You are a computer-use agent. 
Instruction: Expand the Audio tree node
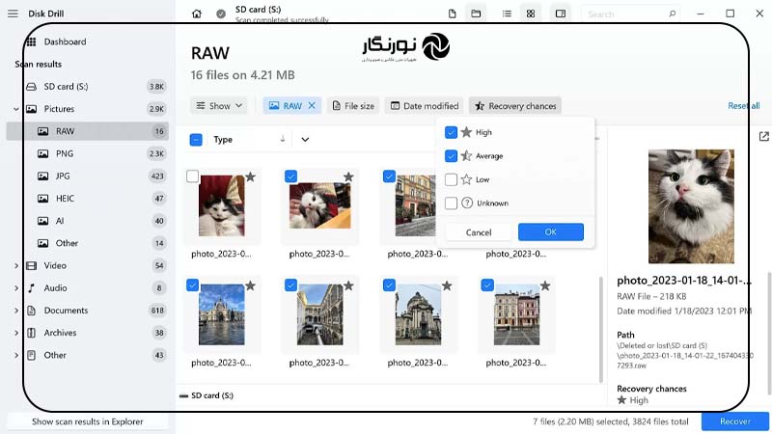click(16, 287)
